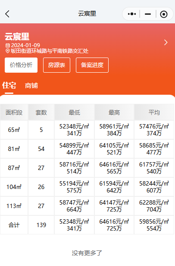This screenshot has width=175, height=266.
Task: Minimize the mini program using the dash icon
Action: [148, 14]
